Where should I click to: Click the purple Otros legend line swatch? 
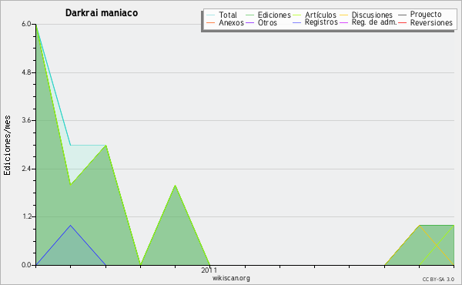(249, 22)
